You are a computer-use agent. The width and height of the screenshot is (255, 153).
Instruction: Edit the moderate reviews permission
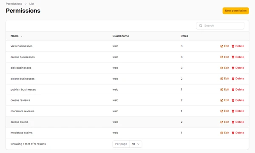click(224, 111)
